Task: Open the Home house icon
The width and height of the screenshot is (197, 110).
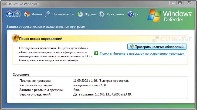Action: (x=27, y=14)
